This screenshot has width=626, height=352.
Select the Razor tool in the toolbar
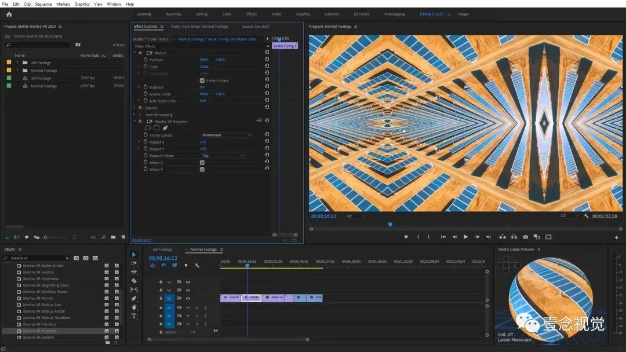click(134, 281)
